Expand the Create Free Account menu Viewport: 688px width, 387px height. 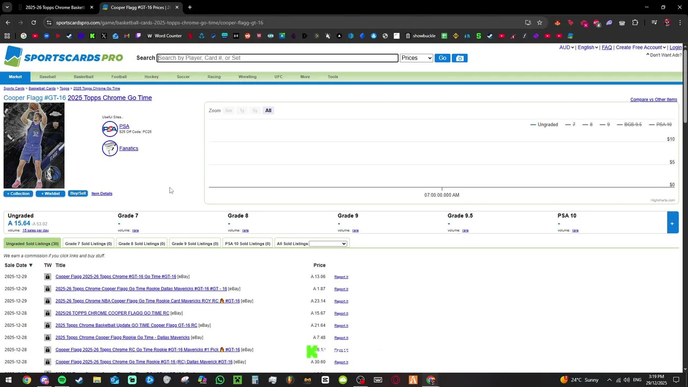[641, 47]
